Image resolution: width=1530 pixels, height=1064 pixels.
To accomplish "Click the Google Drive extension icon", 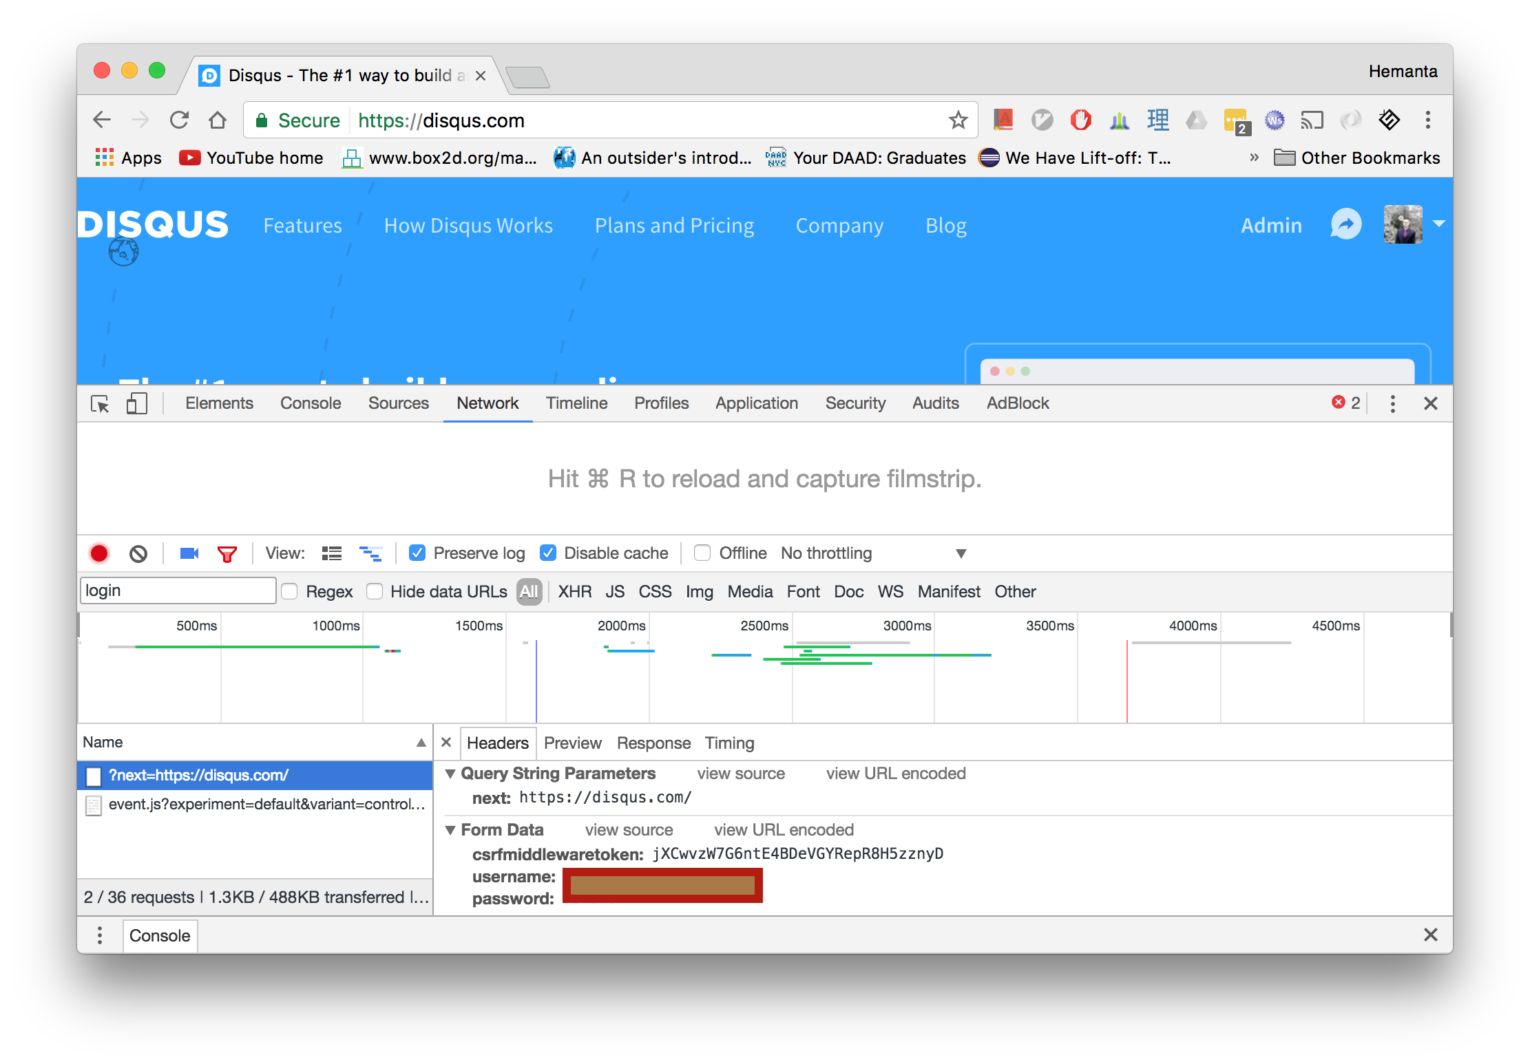I will pos(1196,120).
